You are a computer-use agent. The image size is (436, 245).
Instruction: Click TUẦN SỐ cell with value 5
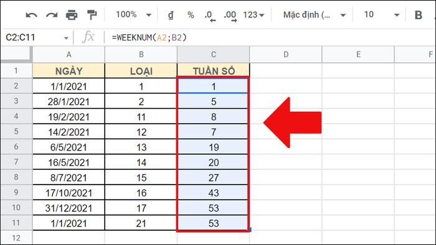click(x=213, y=101)
